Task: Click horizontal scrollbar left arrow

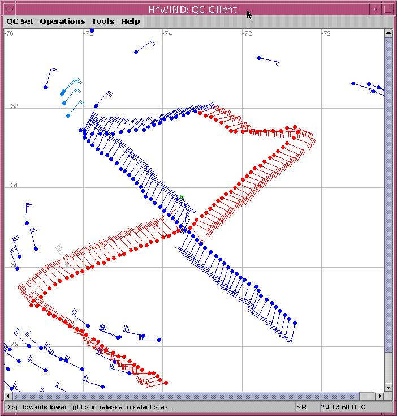Action: coord(9,396)
